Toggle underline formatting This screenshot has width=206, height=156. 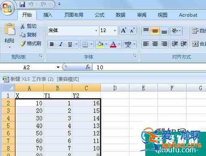pos(70,44)
